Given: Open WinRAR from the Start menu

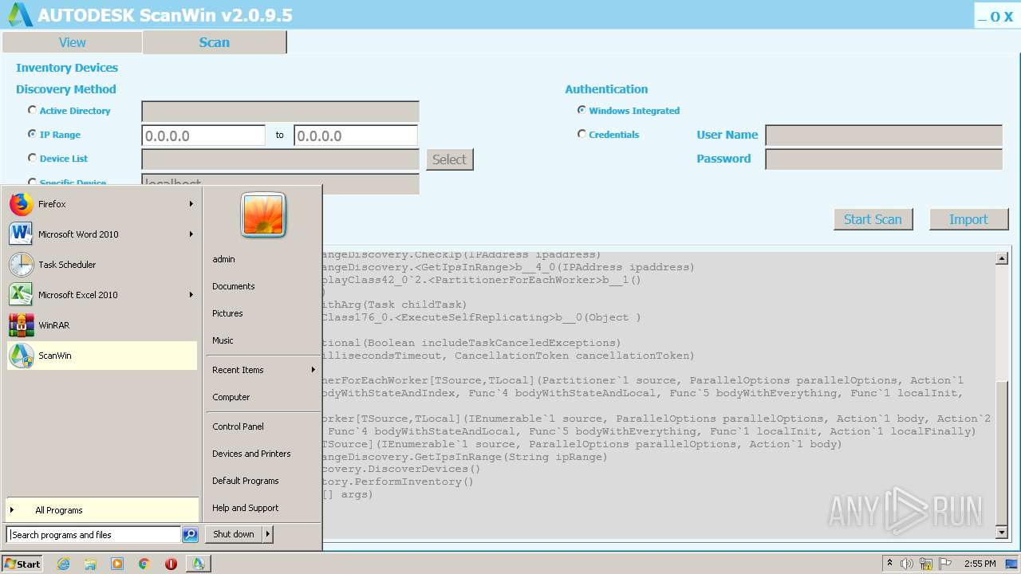Looking at the screenshot, I should (101, 325).
